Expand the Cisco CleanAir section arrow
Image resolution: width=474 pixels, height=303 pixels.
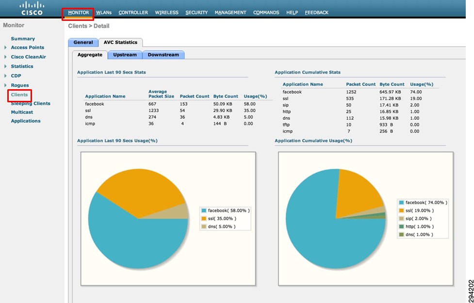tap(5, 57)
